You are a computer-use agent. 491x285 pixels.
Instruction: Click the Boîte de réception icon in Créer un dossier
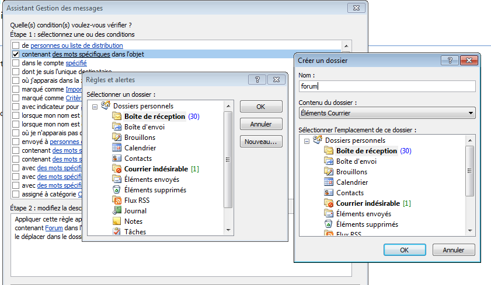click(x=329, y=151)
